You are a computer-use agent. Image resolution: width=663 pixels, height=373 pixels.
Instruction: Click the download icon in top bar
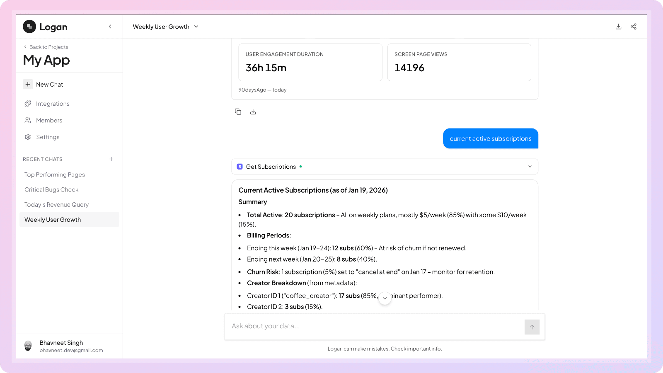(618, 27)
